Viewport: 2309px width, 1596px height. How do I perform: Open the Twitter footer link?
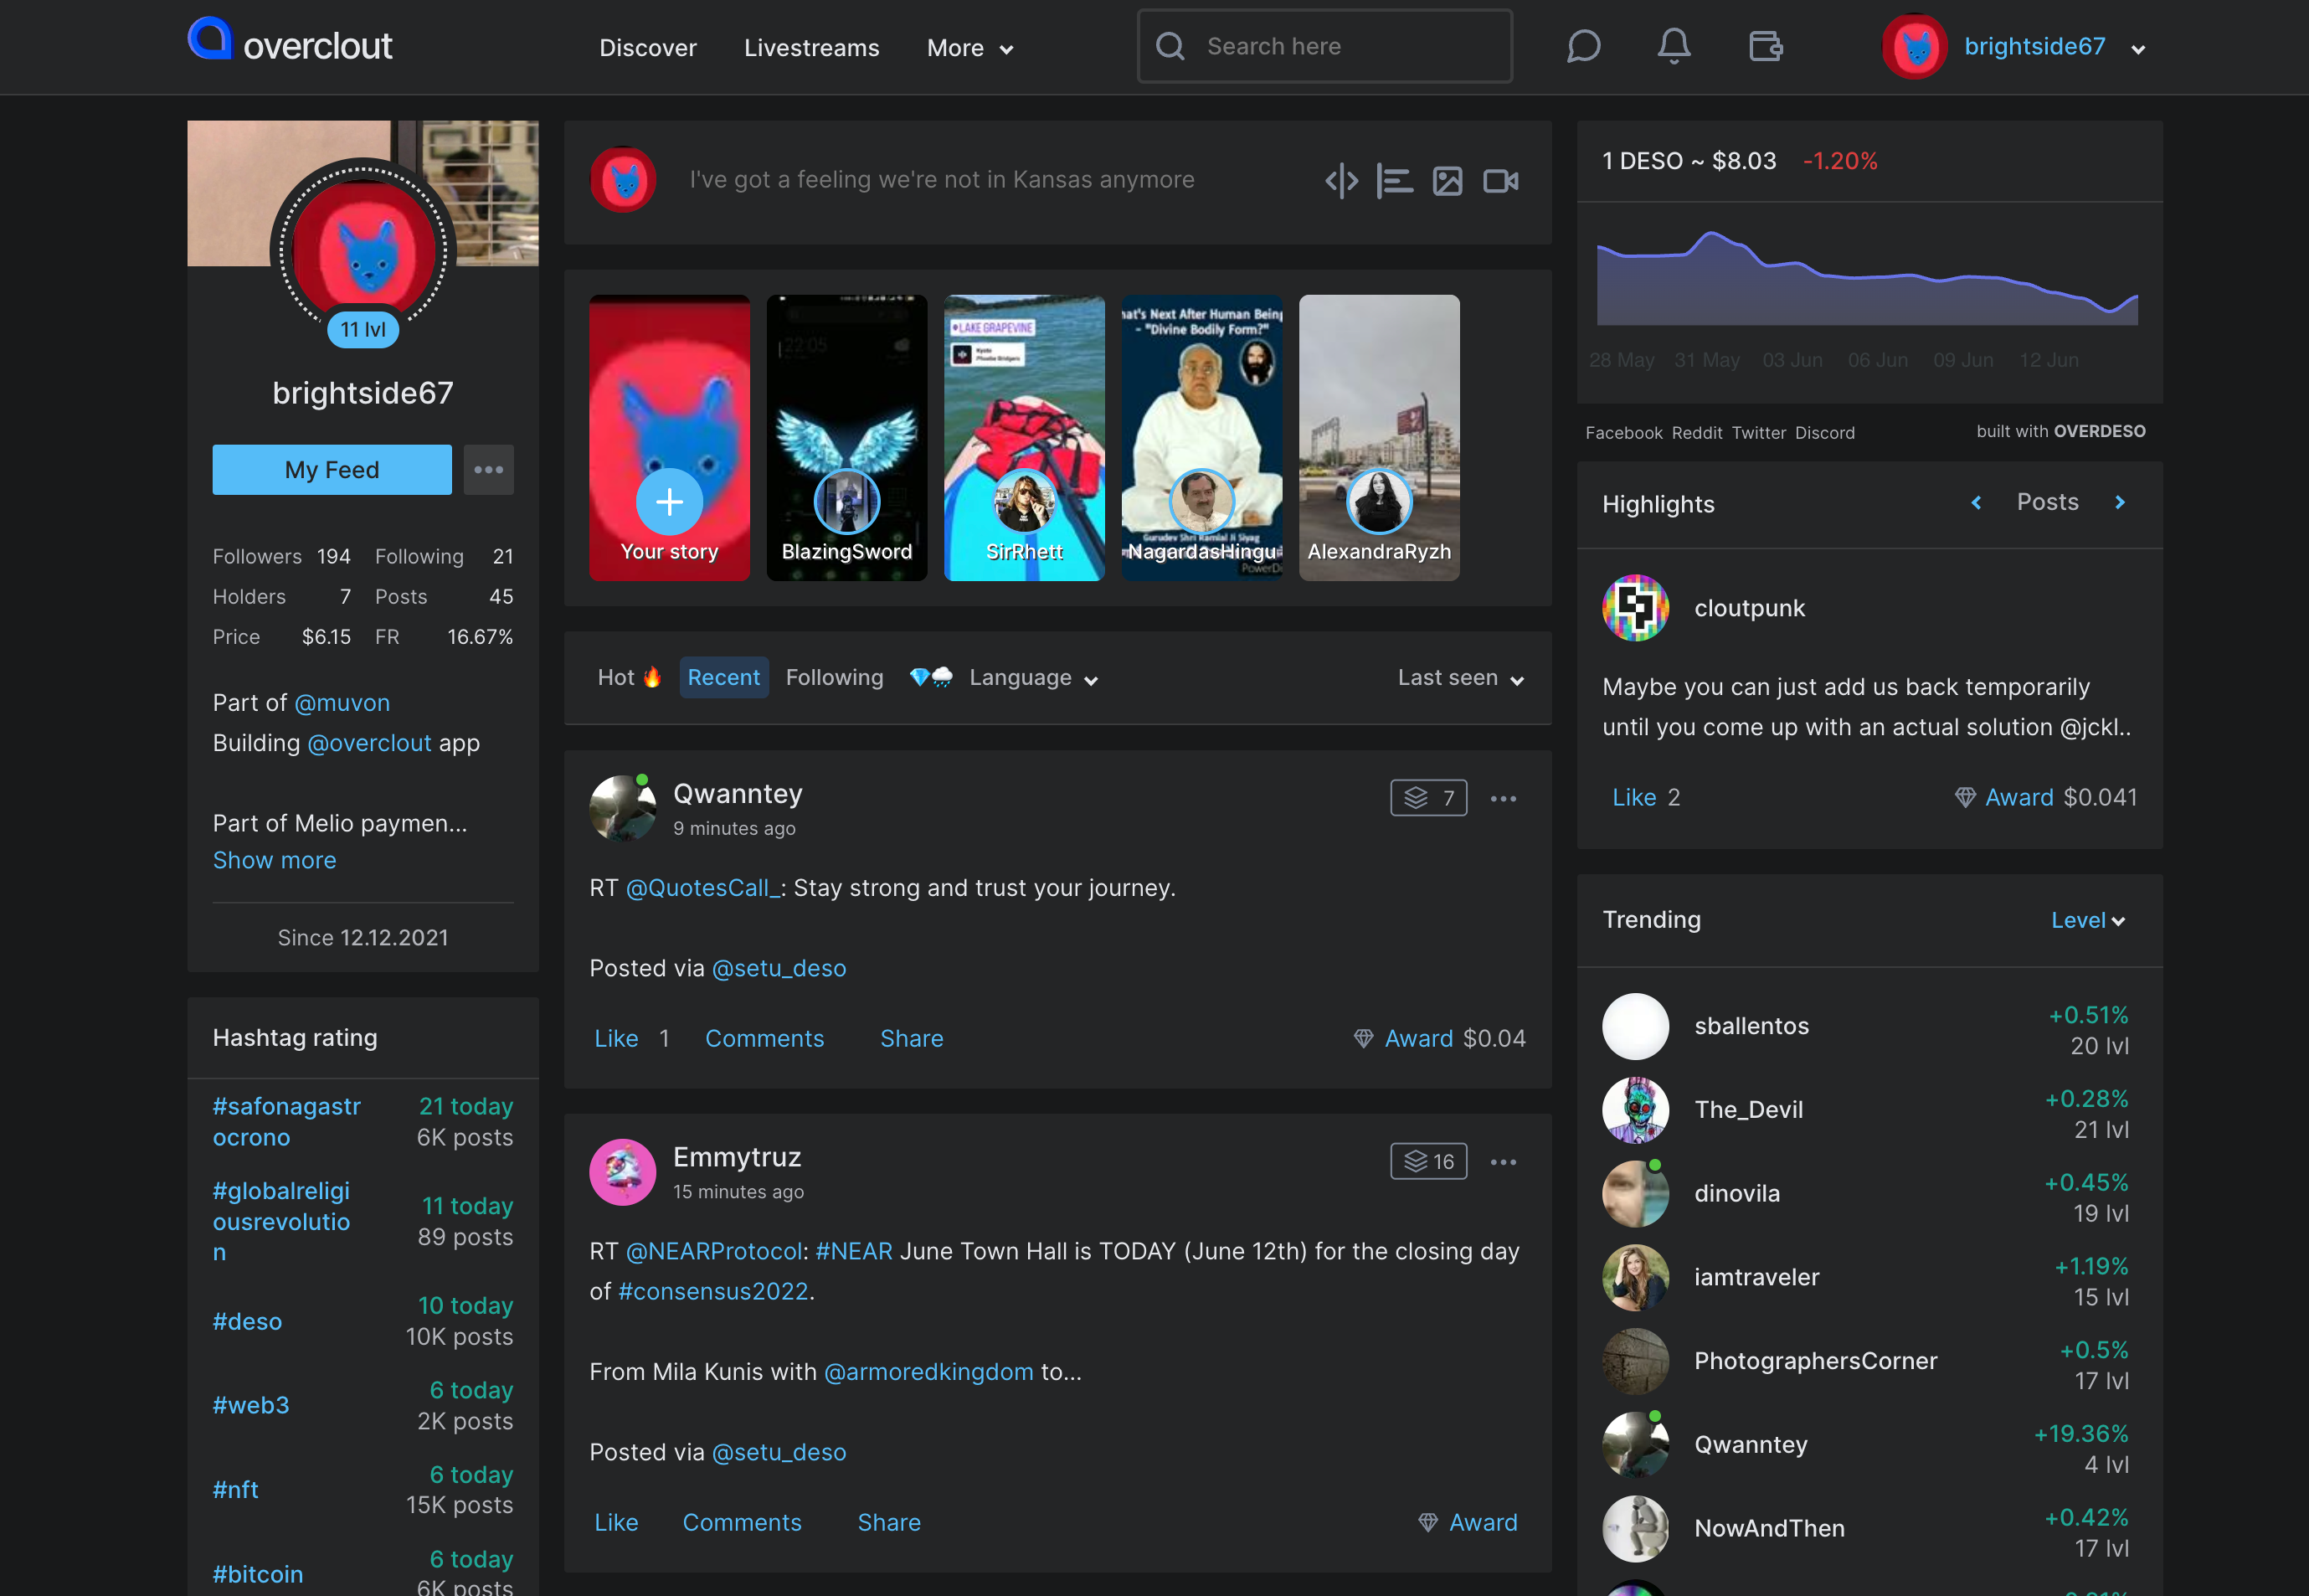1758,433
